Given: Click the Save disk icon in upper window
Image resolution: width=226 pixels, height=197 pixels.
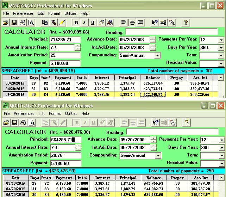Looking at the screenshot, I should 14,23.
